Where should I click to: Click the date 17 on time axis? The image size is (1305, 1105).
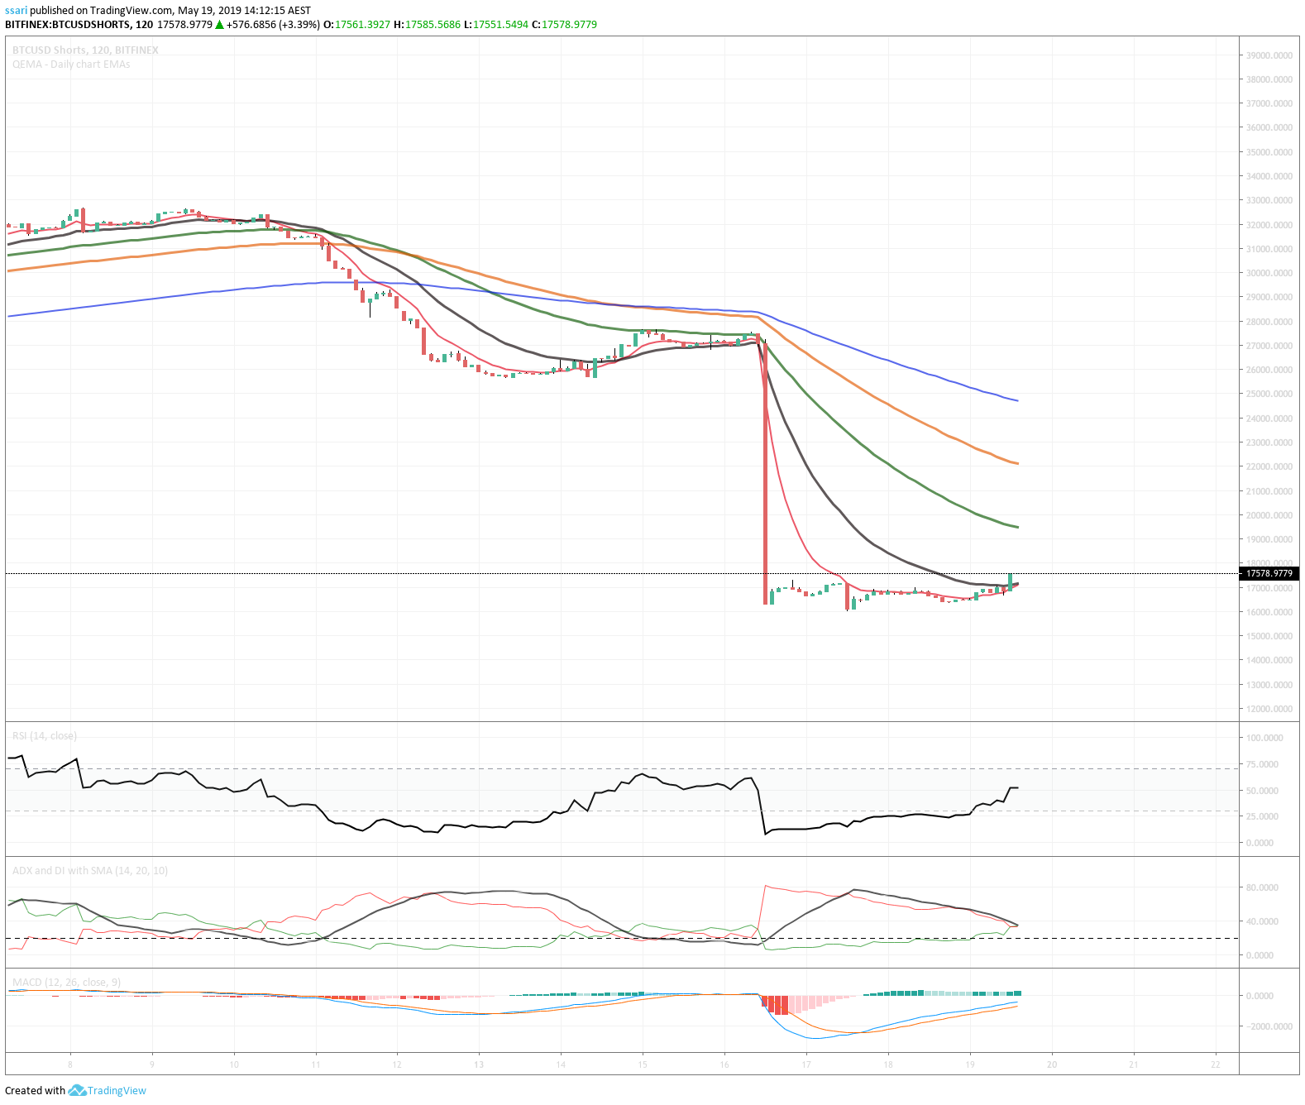806,1064
